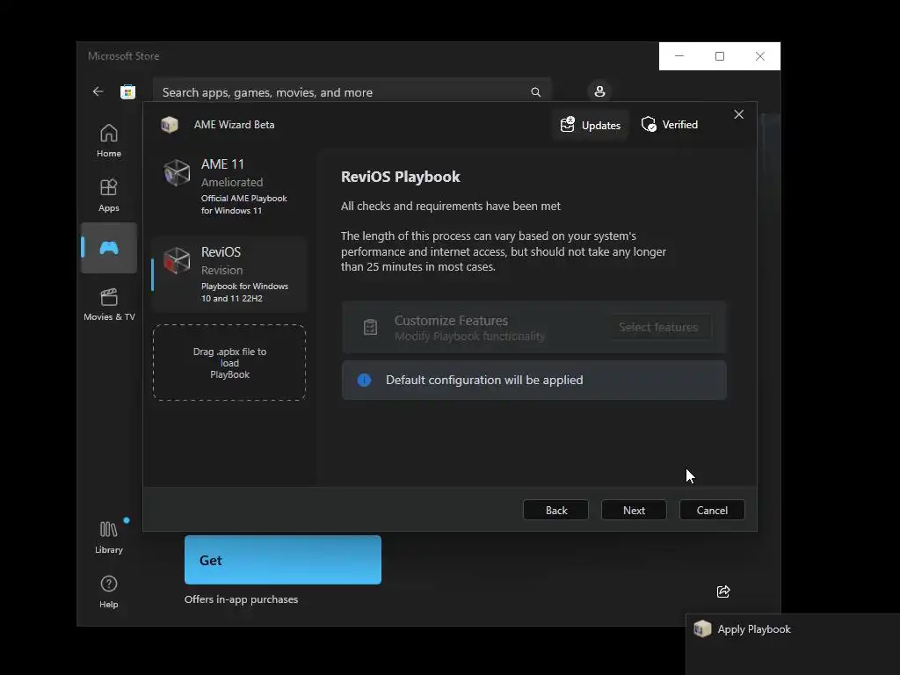900x675 pixels.
Task: Click the Select features button
Action: 658,327
